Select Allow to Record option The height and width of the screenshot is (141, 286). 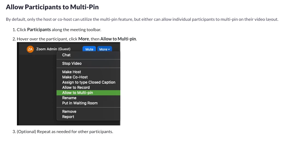pyautogui.click(x=88, y=87)
